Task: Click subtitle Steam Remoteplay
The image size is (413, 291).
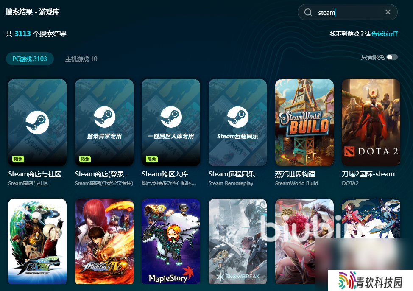Action: (231, 183)
